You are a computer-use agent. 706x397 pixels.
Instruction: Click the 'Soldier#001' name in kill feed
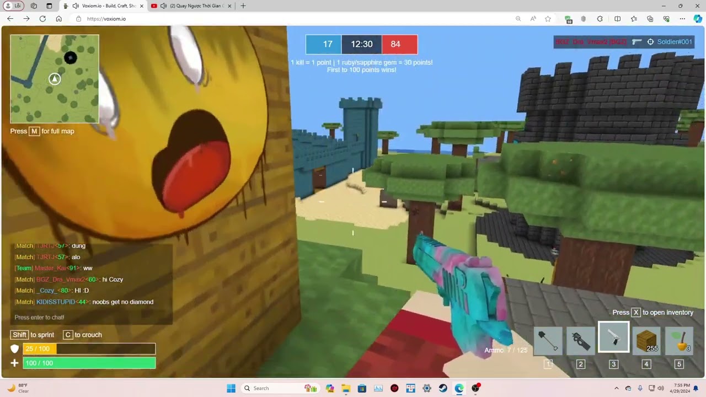coord(675,42)
